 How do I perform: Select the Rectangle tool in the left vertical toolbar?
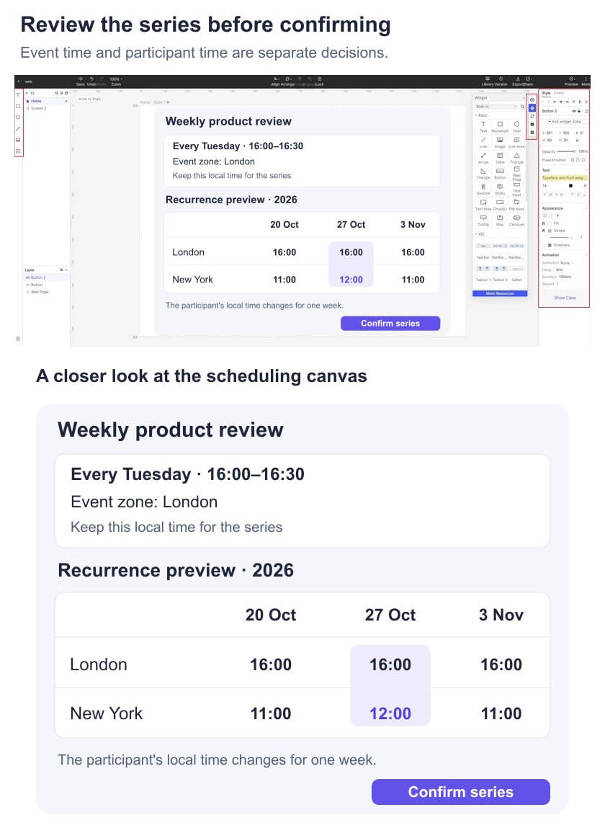18,106
